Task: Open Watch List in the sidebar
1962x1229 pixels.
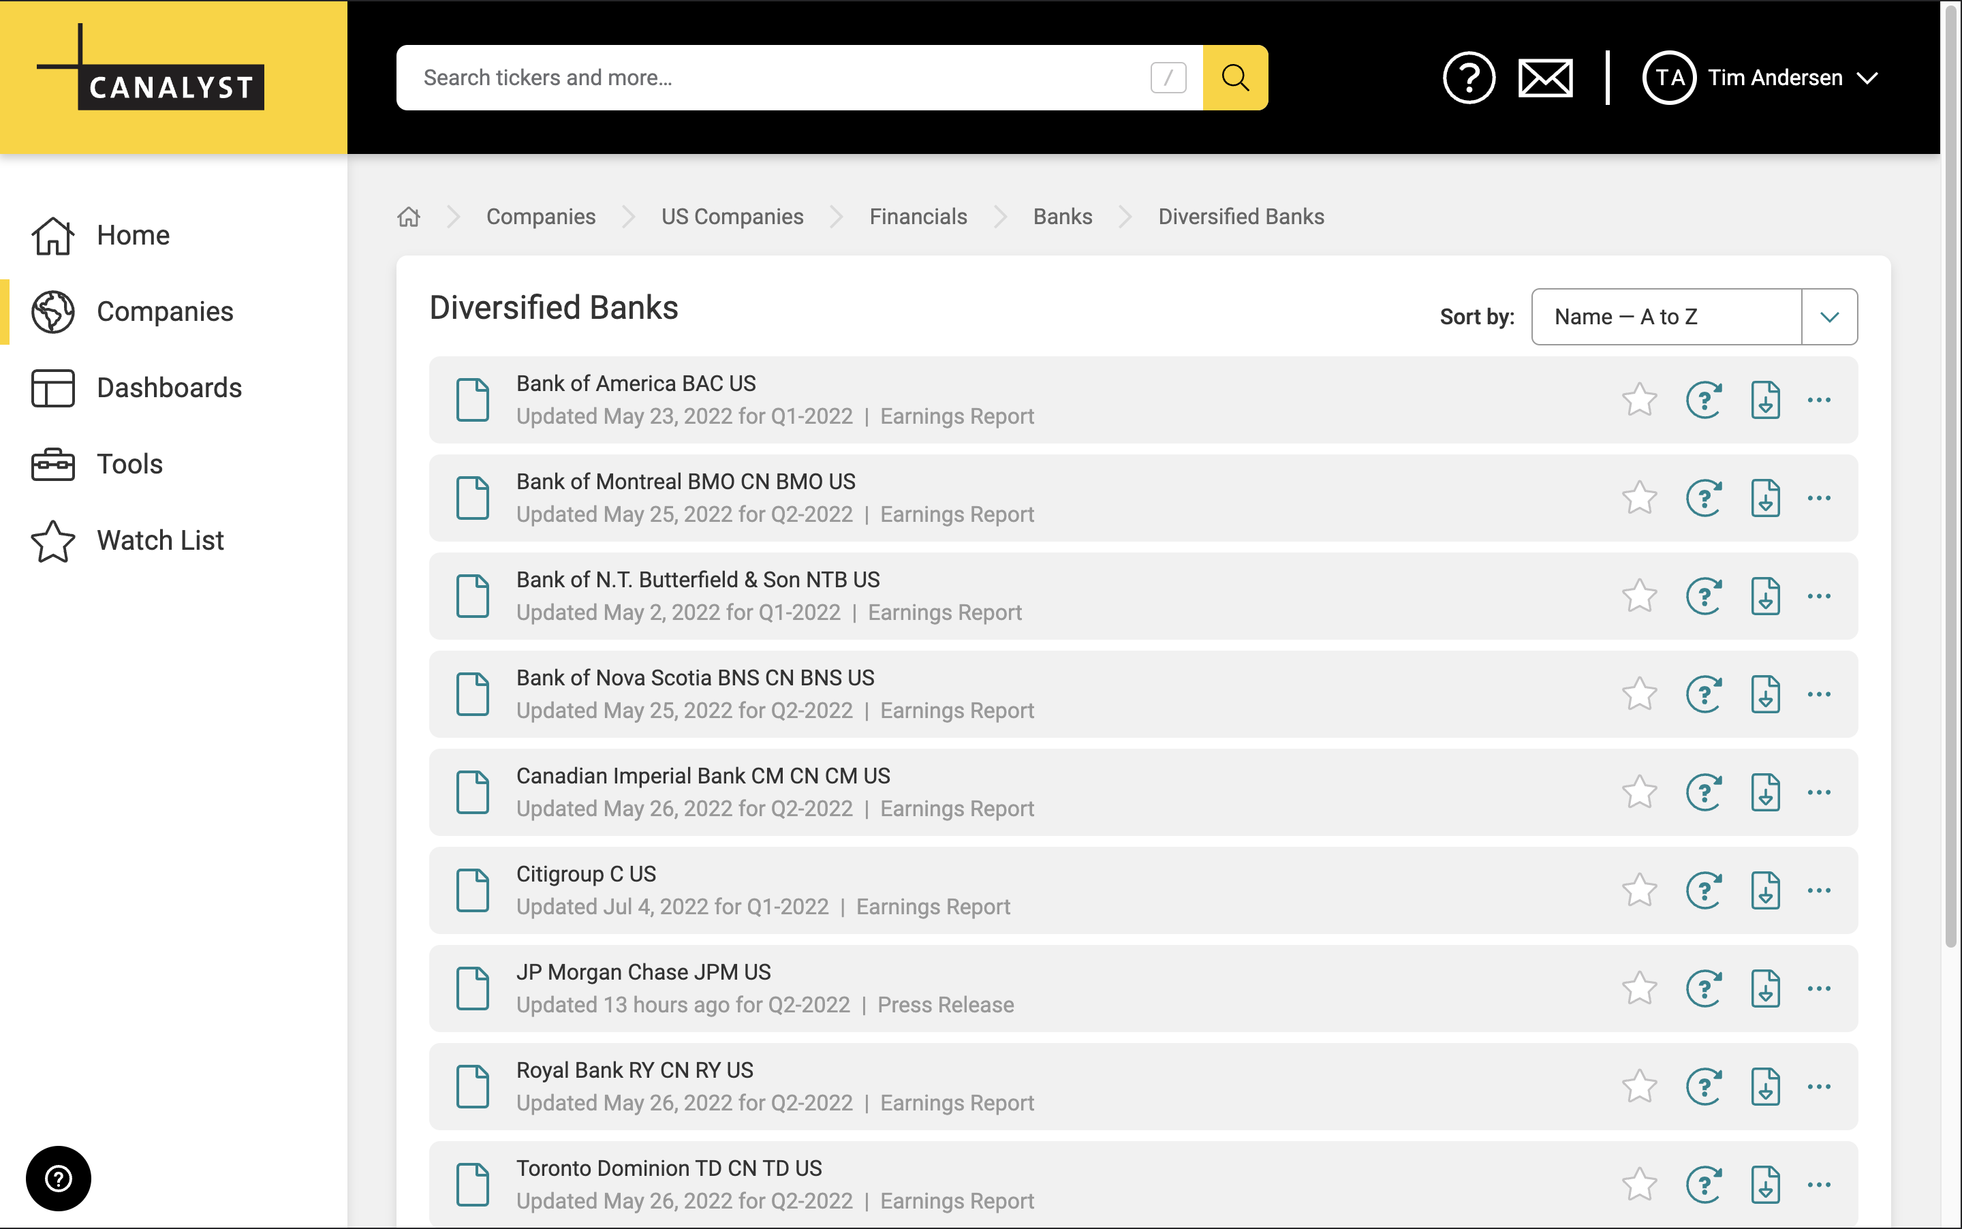Action: point(159,540)
